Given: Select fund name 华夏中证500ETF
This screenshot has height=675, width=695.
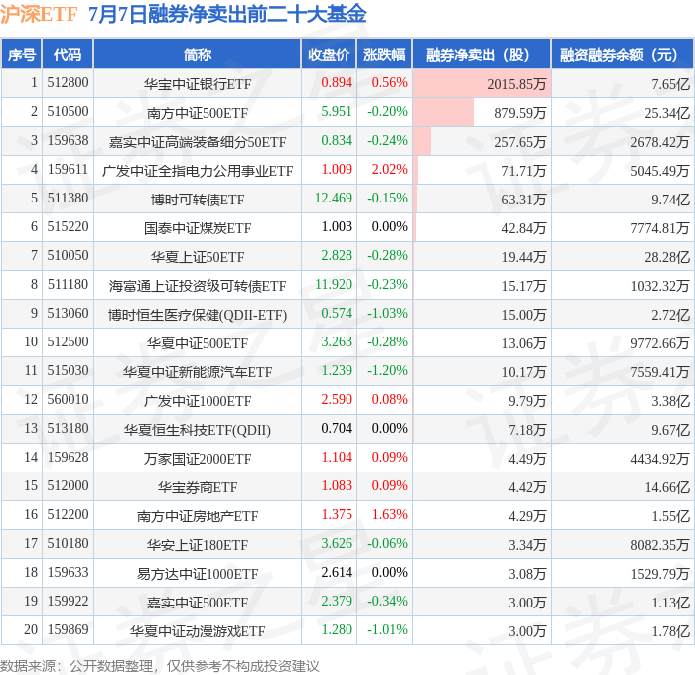Looking at the screenshot, I should coord(198,343).
